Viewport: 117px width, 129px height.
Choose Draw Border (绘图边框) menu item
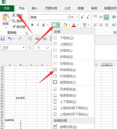[73, 127]
